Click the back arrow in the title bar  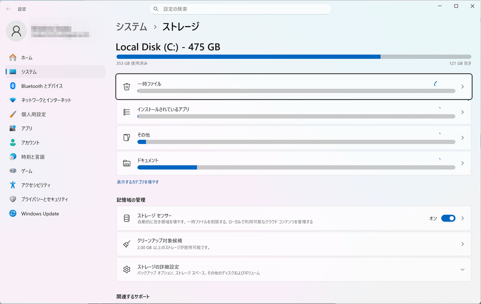click(8, 9)
